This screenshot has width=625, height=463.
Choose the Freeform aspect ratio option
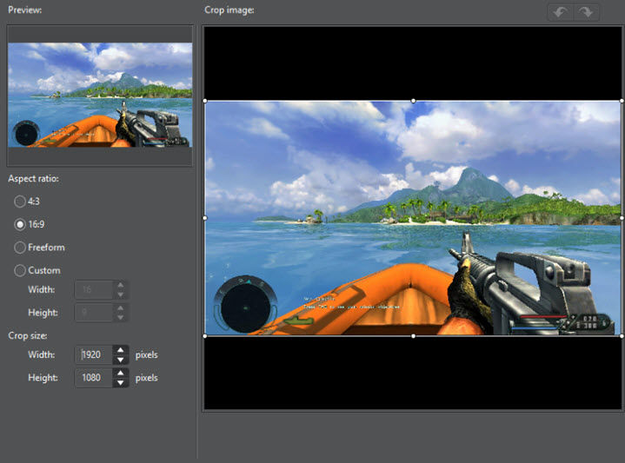[20, 248]
